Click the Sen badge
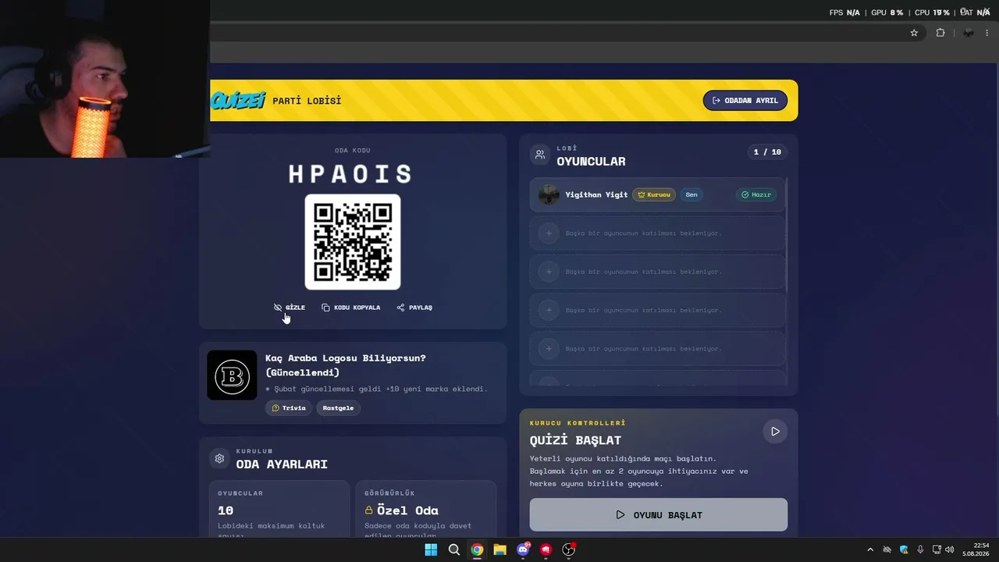Screen dimensions: 999x562 point(691,195)
